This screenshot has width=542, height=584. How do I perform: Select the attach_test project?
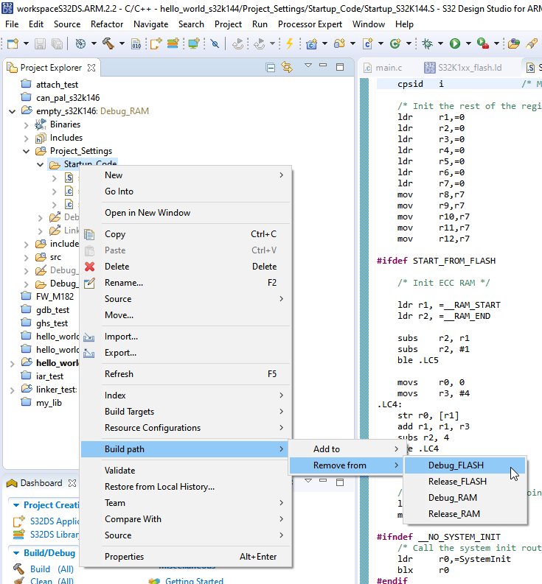click(x=57, y=85)
